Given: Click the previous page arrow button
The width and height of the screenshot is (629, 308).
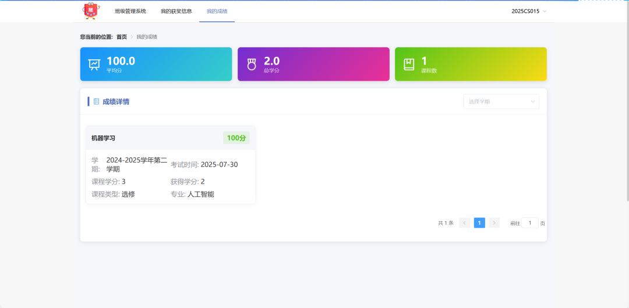Looking at the screenshot, I should pyautogui.click(x=465, y=223).
